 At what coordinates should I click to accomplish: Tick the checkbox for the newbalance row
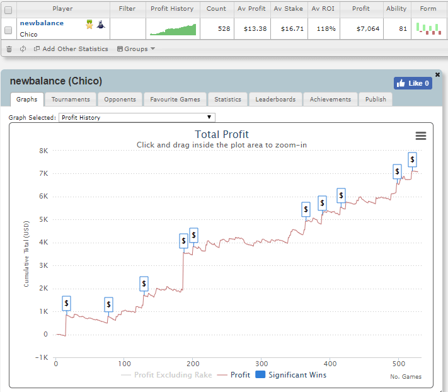point(8,30)
